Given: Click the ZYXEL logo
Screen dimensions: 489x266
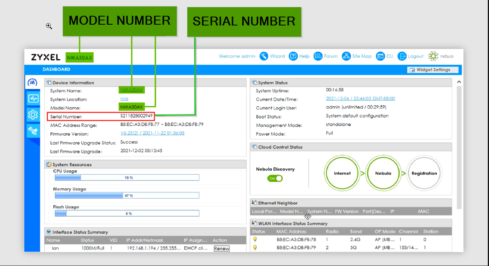Looking at the screenshot, I should coord(46,57).
